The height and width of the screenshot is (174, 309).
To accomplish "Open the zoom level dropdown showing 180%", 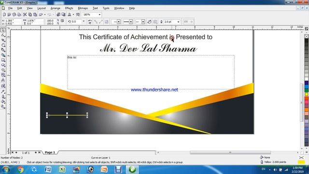I will pos(99,14).
